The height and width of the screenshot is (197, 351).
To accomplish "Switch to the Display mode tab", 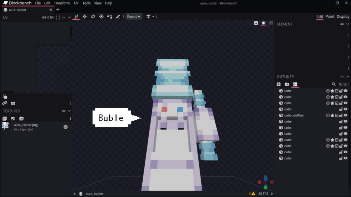I will pyautogui.click(x=343, y=16).
